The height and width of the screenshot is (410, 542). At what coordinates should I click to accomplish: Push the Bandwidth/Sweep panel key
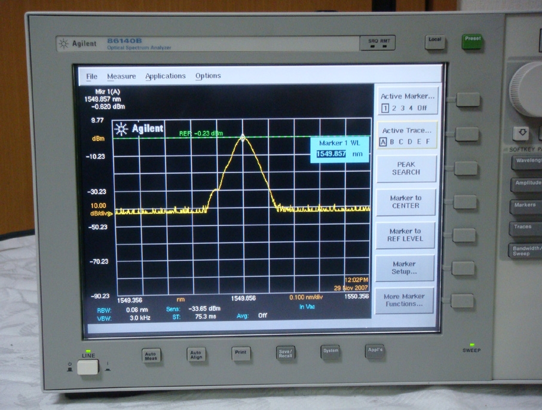[x=525, y=251]
